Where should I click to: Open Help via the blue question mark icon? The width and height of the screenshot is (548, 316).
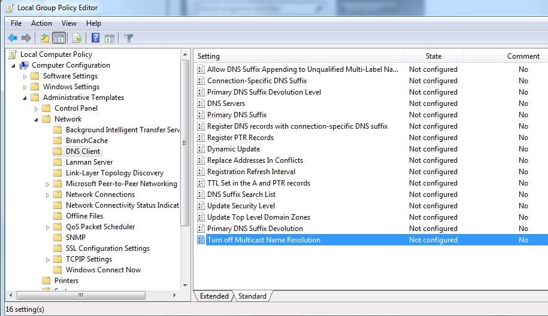click(x=95, y=38)
